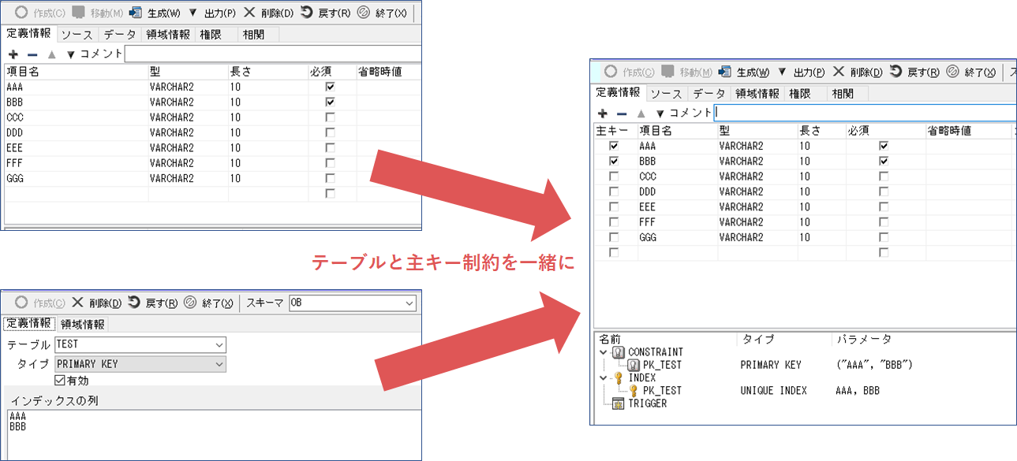Click VARCHAR2 type cell of DDD, upper-left window
The height and width of the screenshot is (461, 1017).
(x=188, y=132)
